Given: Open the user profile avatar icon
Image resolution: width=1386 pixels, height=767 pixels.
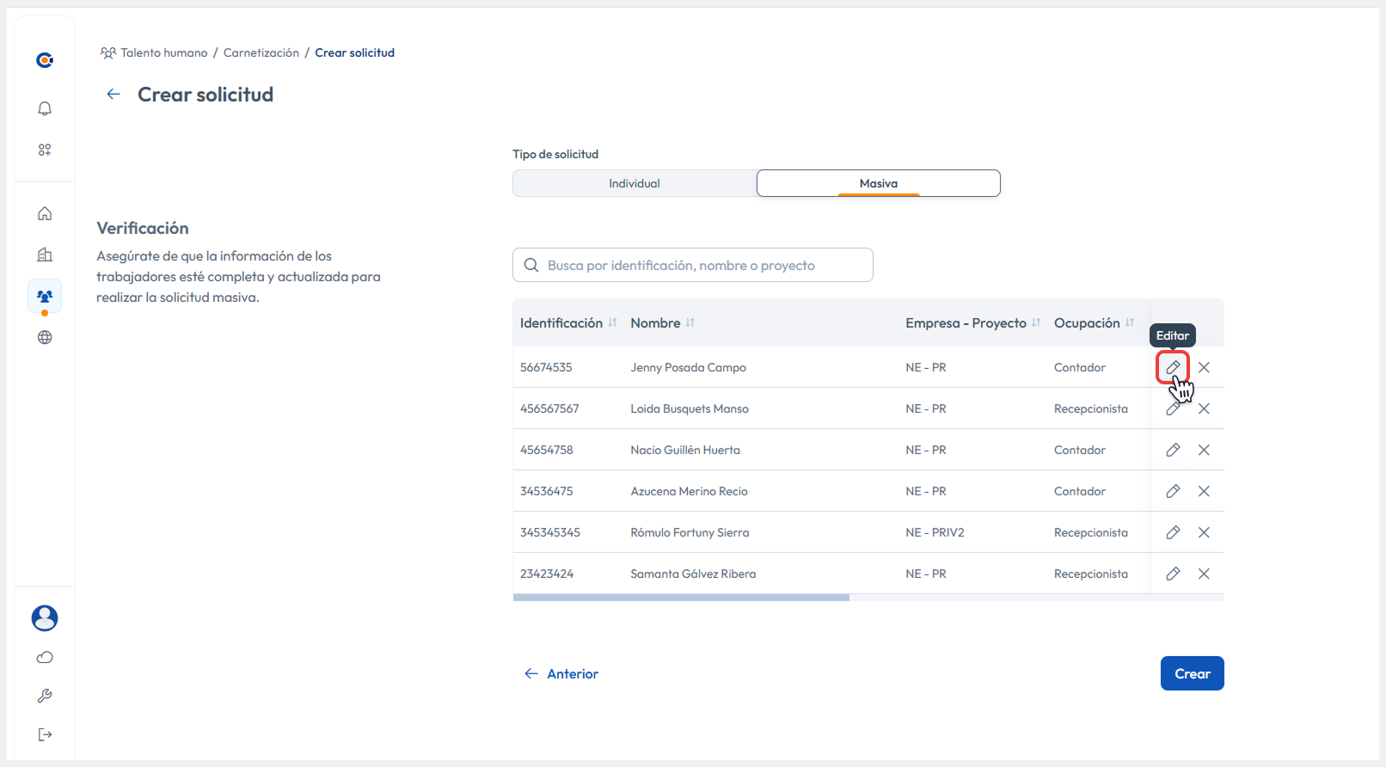Looking at the screenshot, I should [x=45, y=617].
